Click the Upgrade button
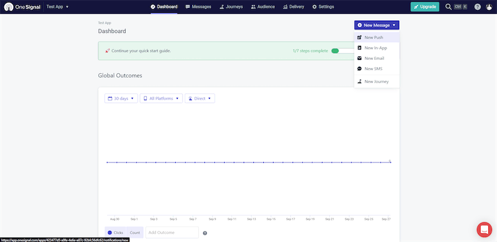497x242 pixels. click(425, 7)
